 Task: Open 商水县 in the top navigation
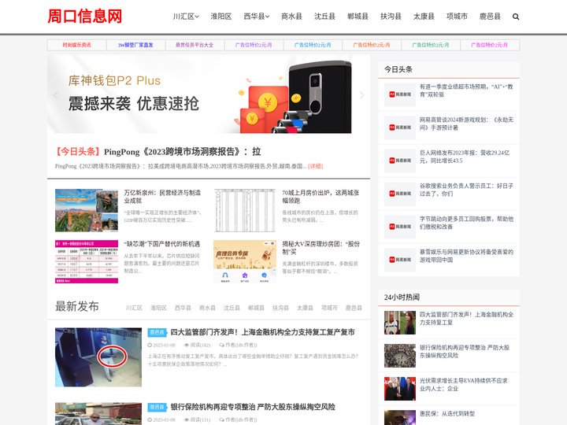pos(291,17)
